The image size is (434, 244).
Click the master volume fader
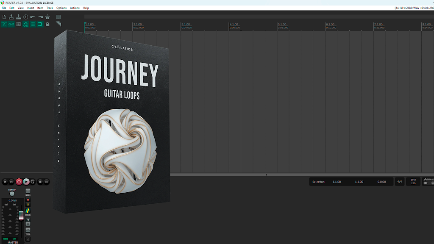pyautogui.click(x=21, y=216)
